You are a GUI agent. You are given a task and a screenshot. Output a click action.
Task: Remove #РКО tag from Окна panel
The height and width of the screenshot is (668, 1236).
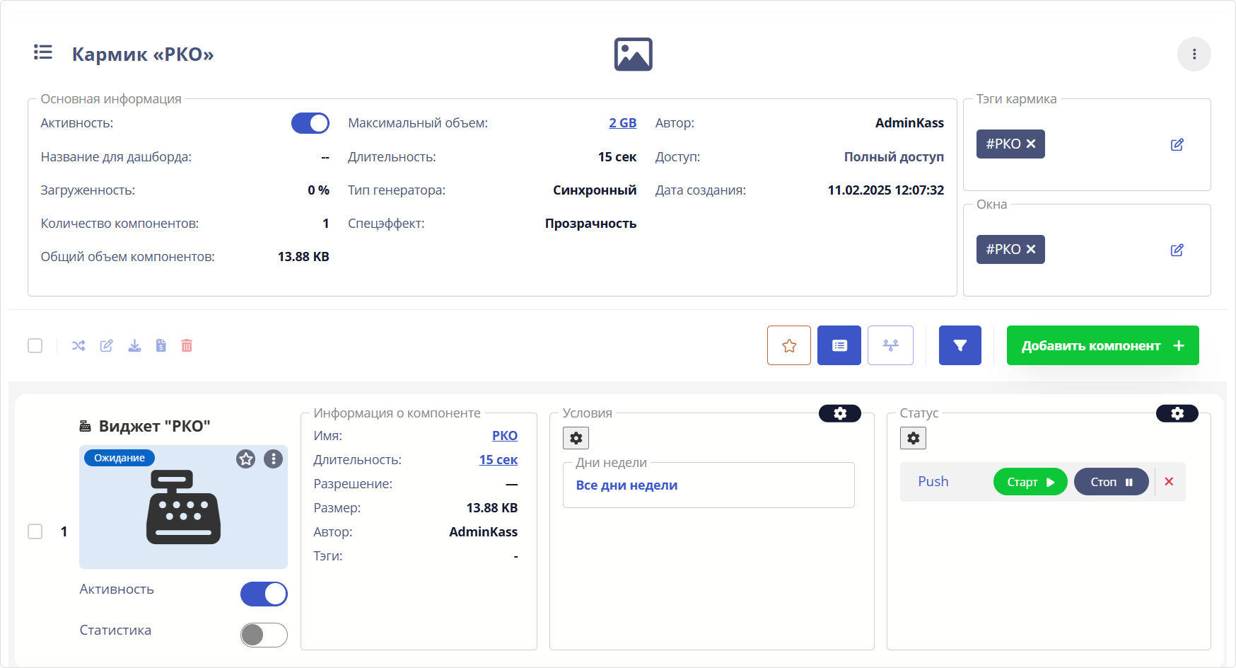[x=1031, y=249]
